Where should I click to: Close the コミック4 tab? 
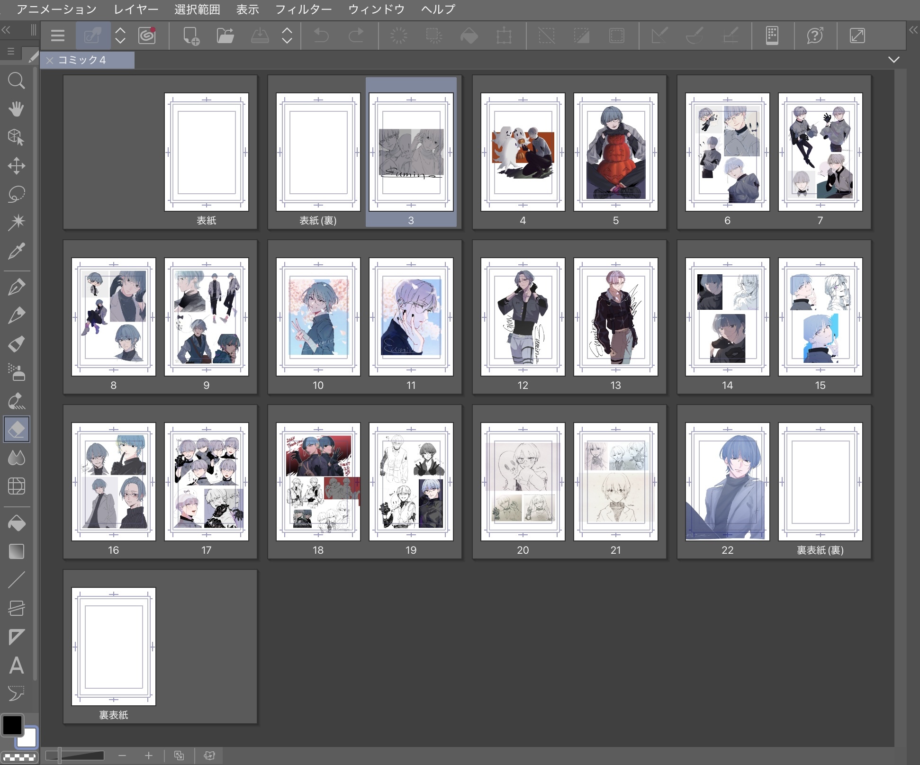pos(50,60)
